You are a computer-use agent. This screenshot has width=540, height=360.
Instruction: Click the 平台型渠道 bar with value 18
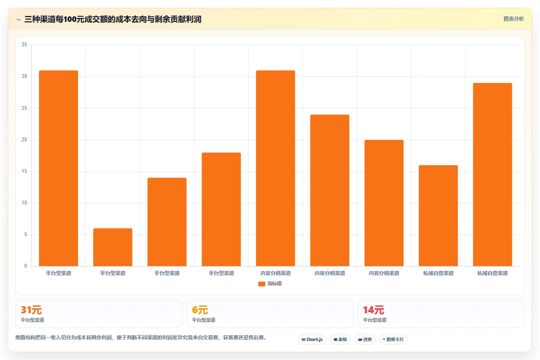tap(221, 209)
